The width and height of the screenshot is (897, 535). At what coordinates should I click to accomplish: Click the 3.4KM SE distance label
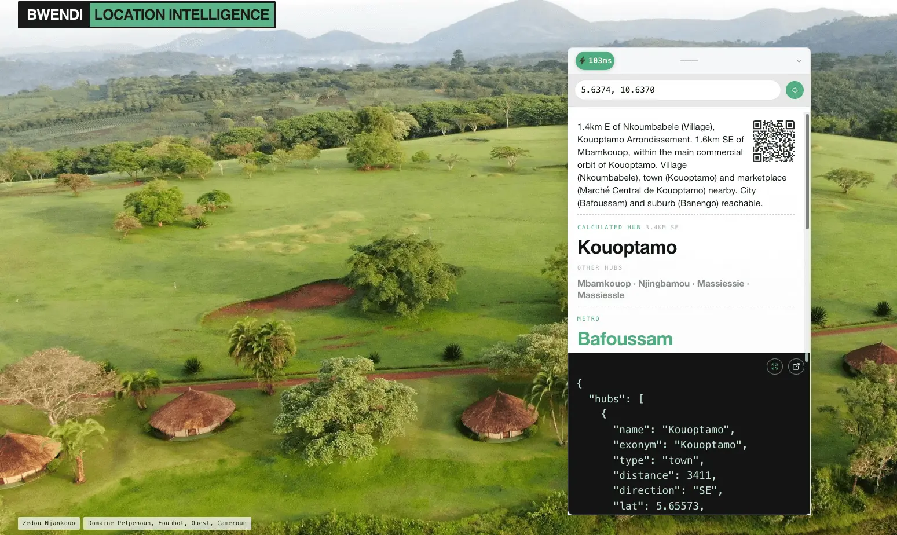[662, 228]
